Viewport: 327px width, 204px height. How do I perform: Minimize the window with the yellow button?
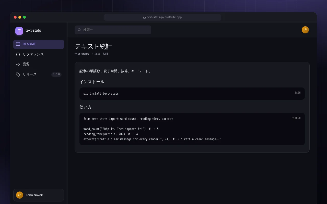(20, 17)
